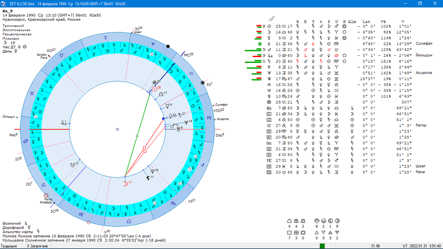443x249 pixels.
Task: Click the upward triangle element statistics icon
Action: pos(316,233)
